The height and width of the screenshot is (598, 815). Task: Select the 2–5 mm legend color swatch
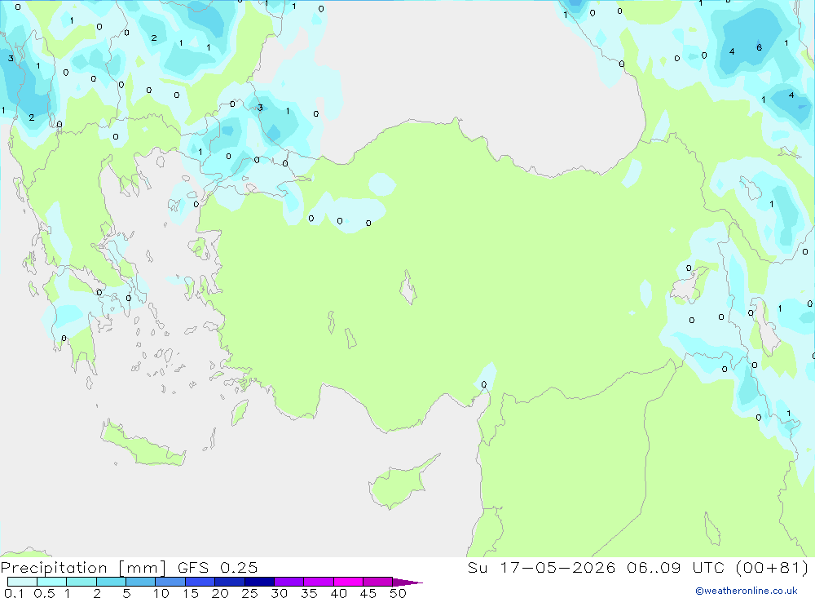tap(111, 582)
